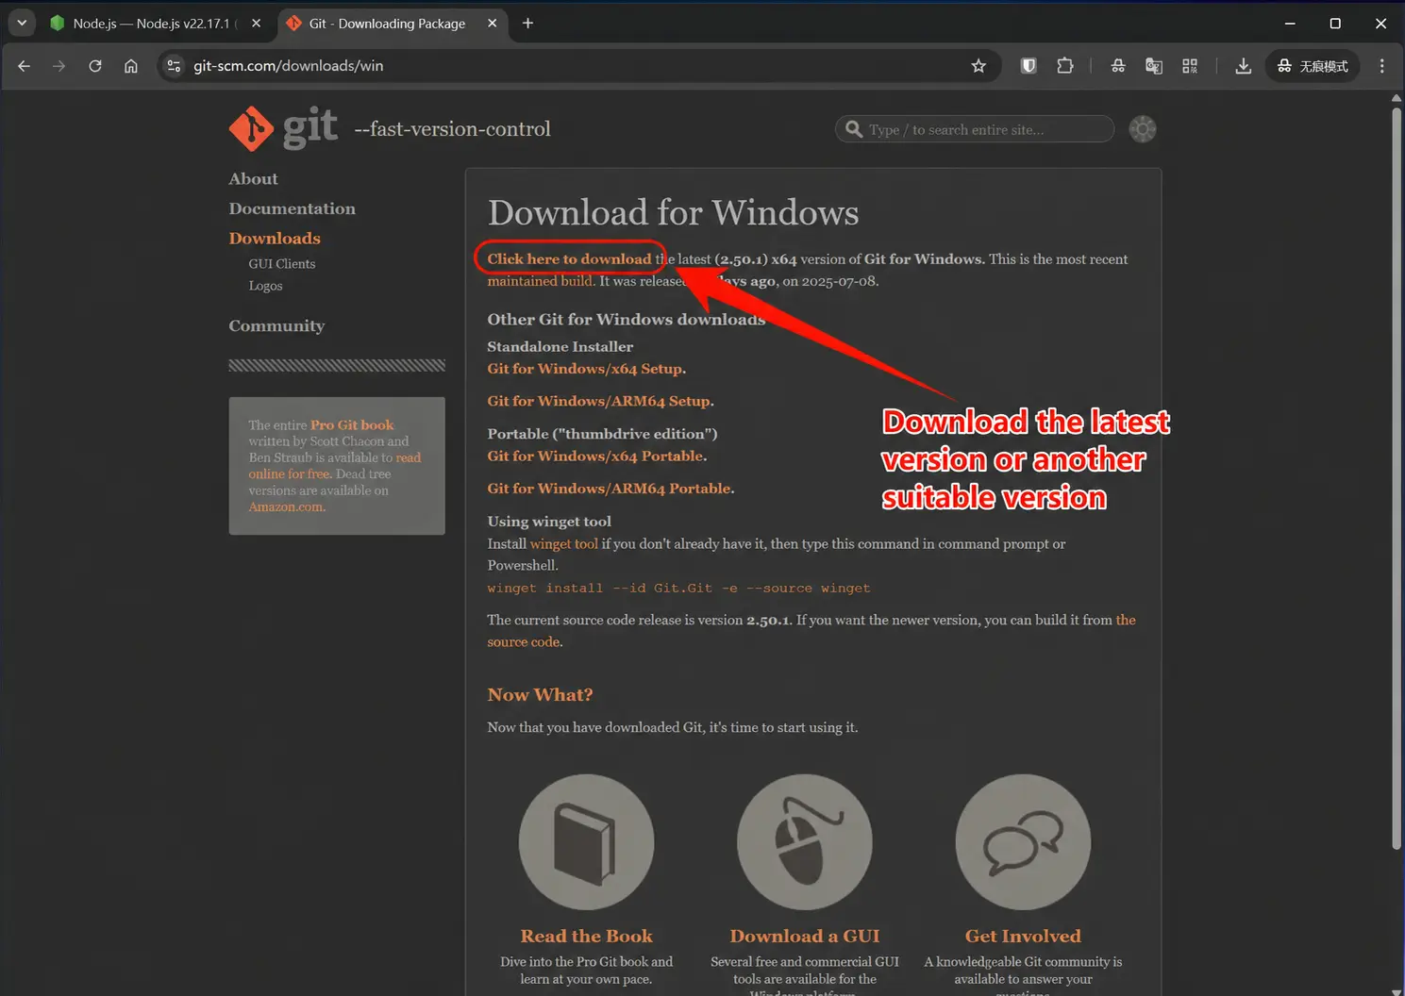Open Logos under Downloads
This screenshot has height=996, width=1405.
(x=265, y=286)
